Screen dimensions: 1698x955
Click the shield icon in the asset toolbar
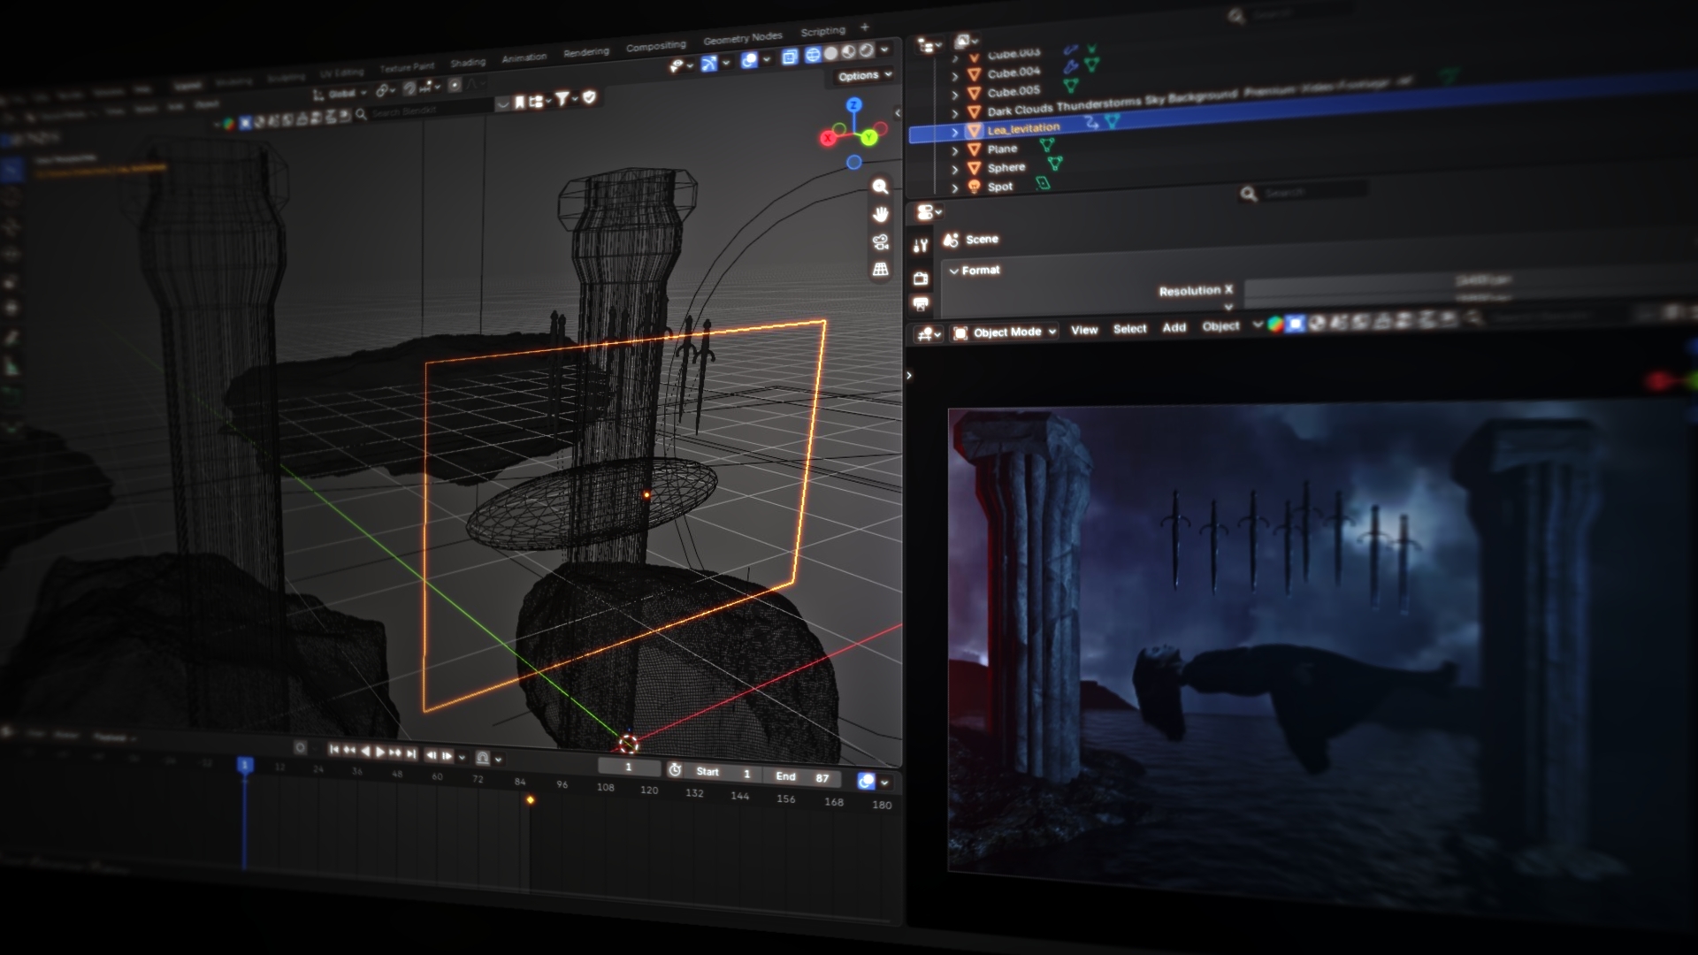[x=590, y=97]
